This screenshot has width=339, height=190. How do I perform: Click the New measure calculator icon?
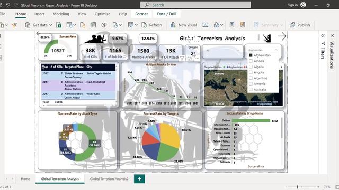pos(232,25)
